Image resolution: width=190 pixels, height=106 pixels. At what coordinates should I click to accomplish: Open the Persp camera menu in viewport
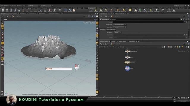click(x=86, y=22)
